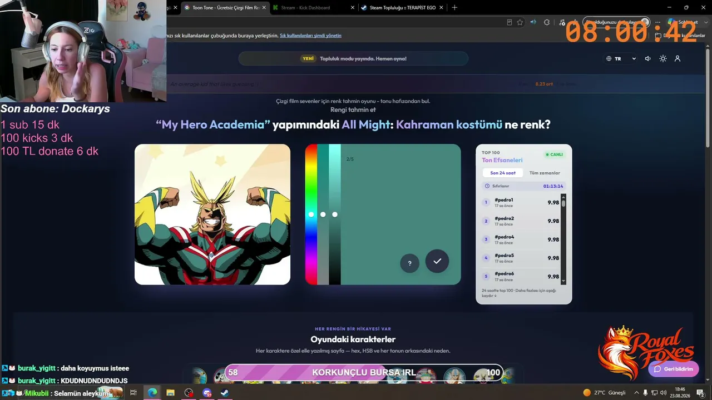Select #pedro5 leaderboard entry
The width and height of the screenshot is (712, 400).
[x=521, y=258]
